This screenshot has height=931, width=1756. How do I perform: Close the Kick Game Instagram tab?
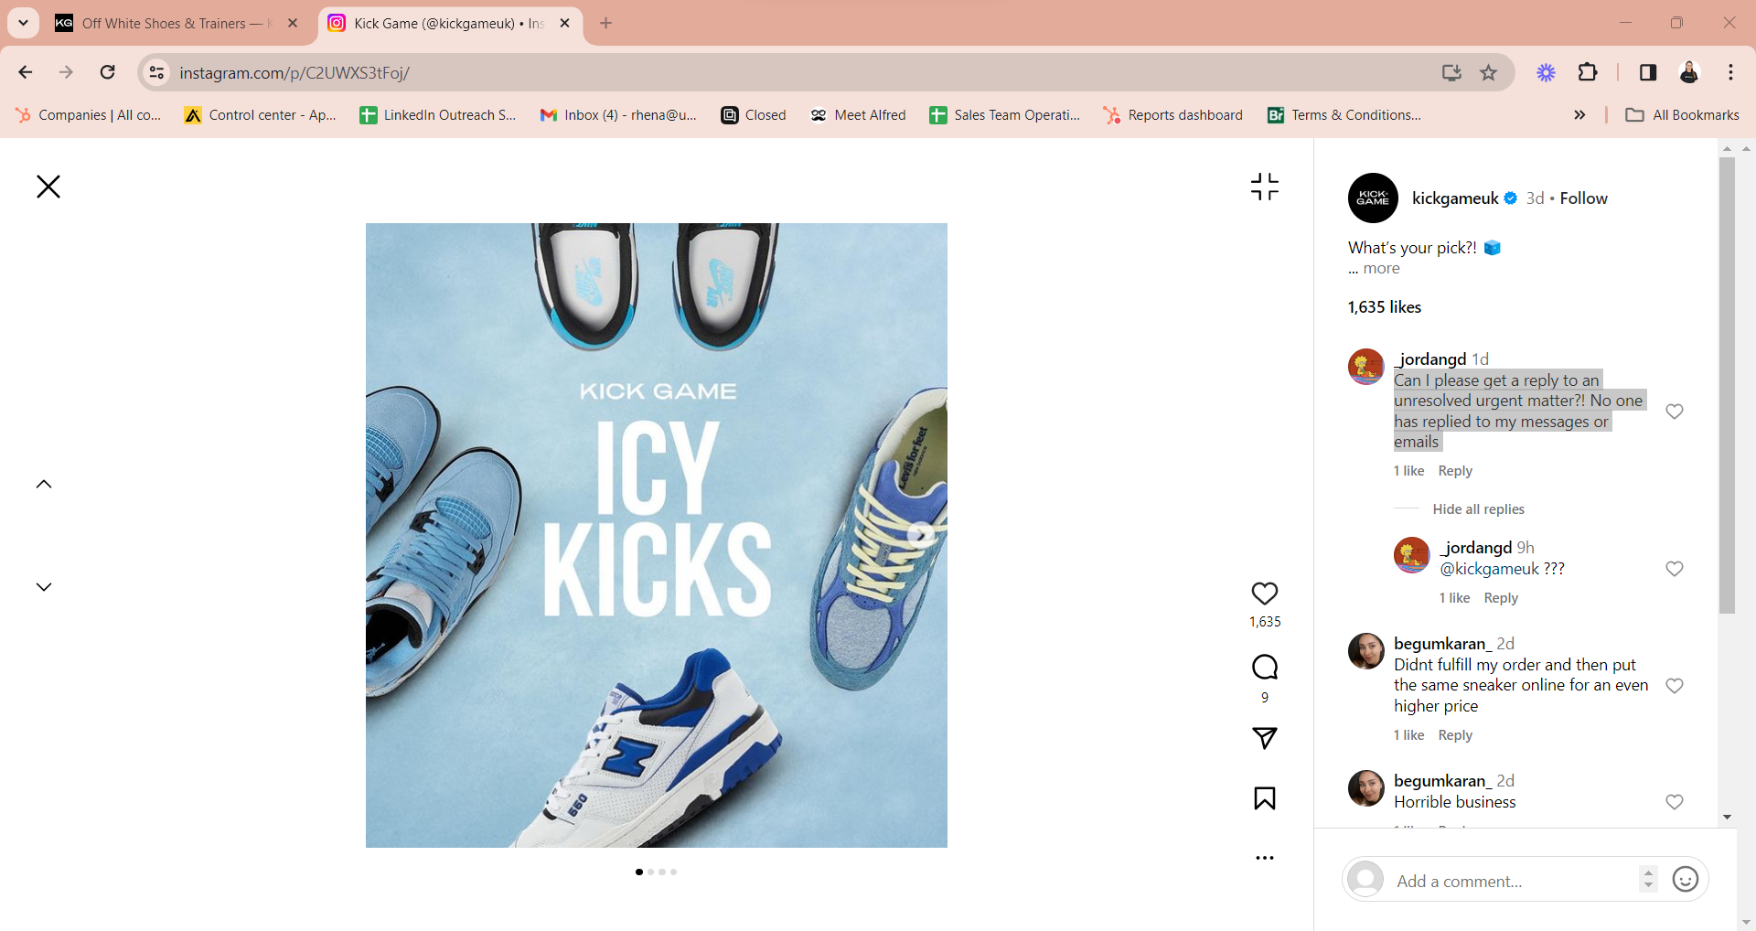click(564, 24)
